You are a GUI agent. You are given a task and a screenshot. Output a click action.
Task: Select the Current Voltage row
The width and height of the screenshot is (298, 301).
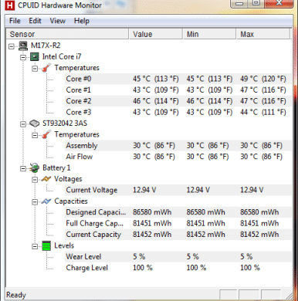click(x=178, y=190)
